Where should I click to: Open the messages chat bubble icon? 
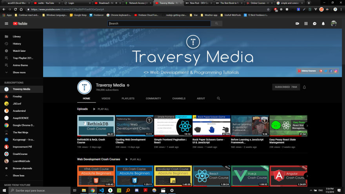tap(315, 24)
